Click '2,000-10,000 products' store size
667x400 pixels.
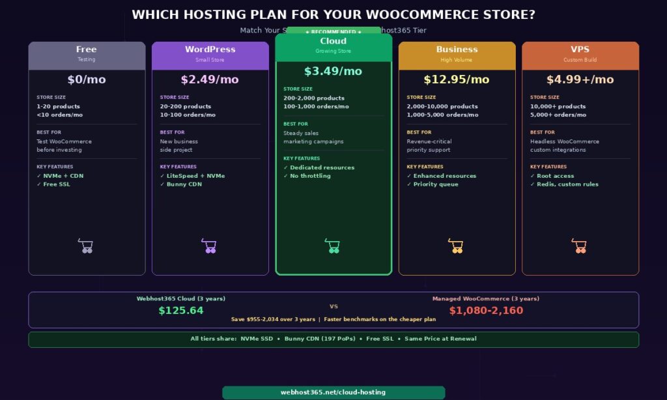click(442, 106)
